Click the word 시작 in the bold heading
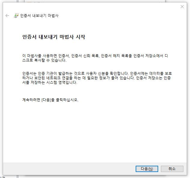 coord(81,37)
